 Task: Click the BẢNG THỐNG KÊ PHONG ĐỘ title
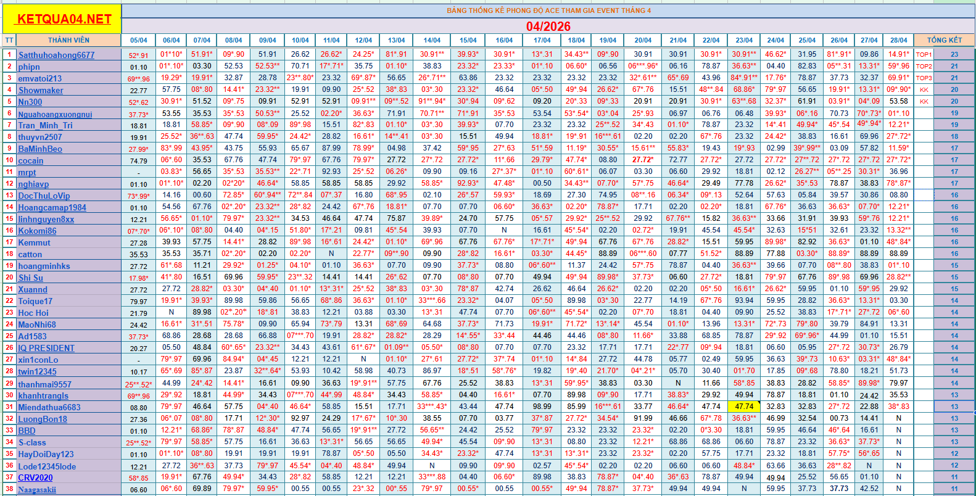(x=548, y=10)
